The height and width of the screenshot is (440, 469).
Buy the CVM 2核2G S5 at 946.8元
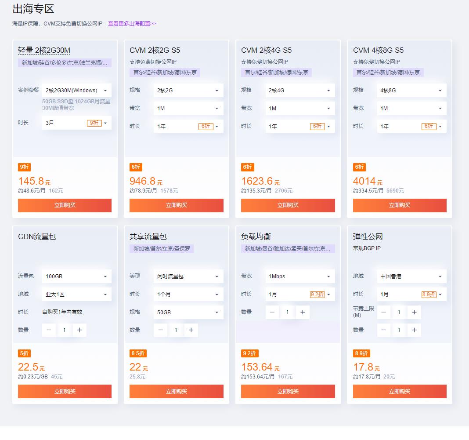[177, 205]
